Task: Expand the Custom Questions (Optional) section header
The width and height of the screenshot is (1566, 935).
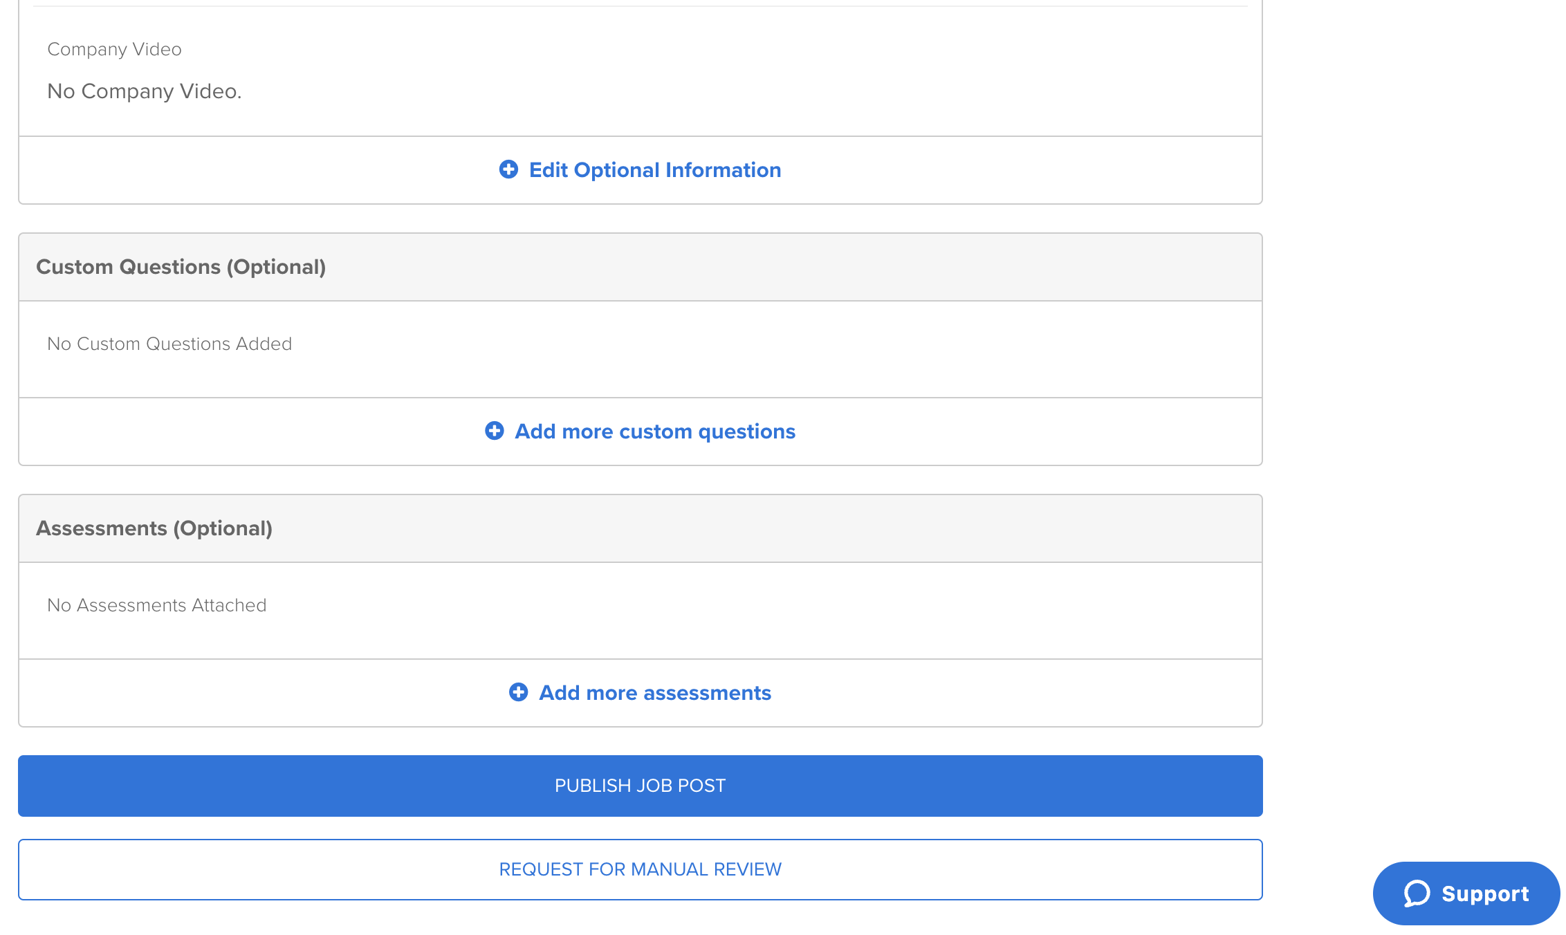Action: [182, 267]
